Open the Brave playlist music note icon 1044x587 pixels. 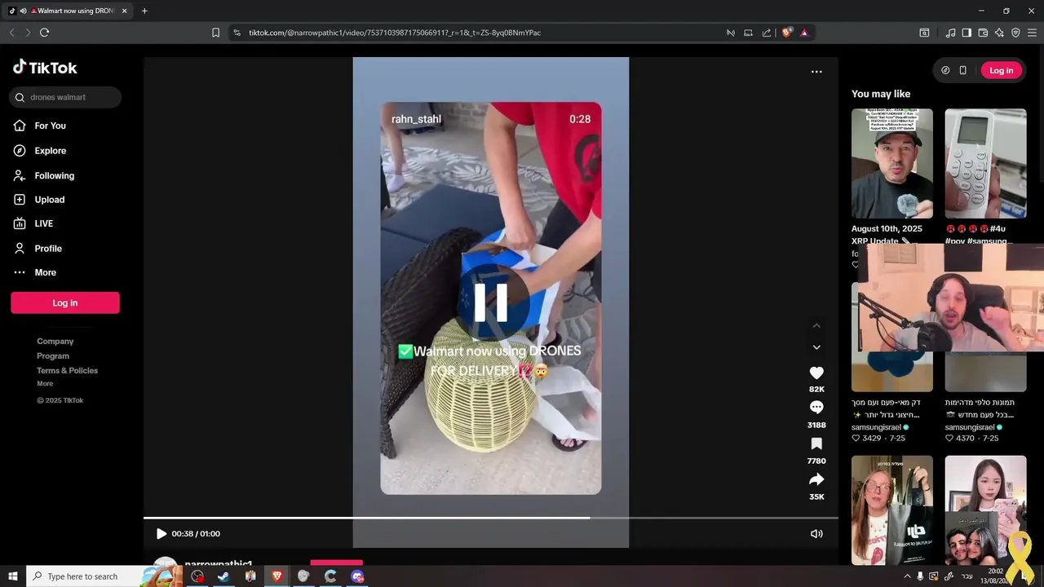click(x=950, y=33)
